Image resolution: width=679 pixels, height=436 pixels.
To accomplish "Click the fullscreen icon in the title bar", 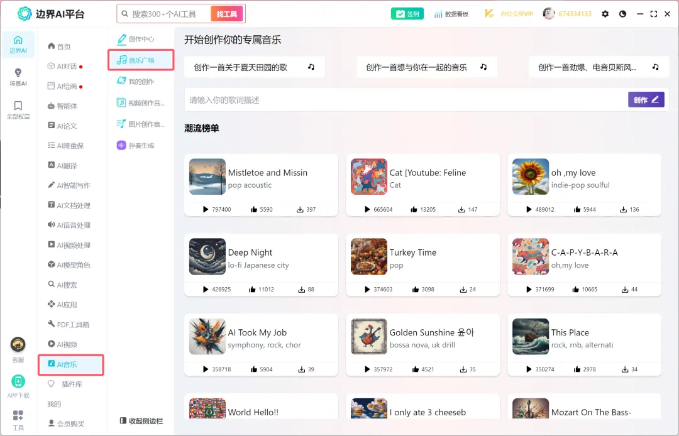I will pyautogui.click(x=654, y=14).
